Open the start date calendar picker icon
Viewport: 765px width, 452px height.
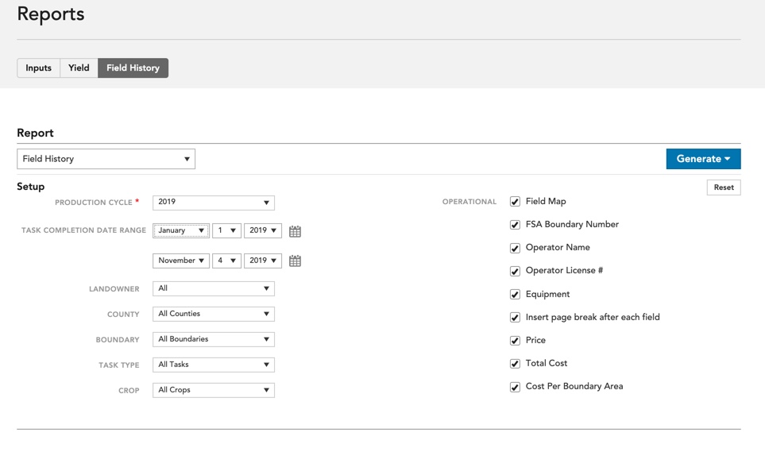point(295,231)
